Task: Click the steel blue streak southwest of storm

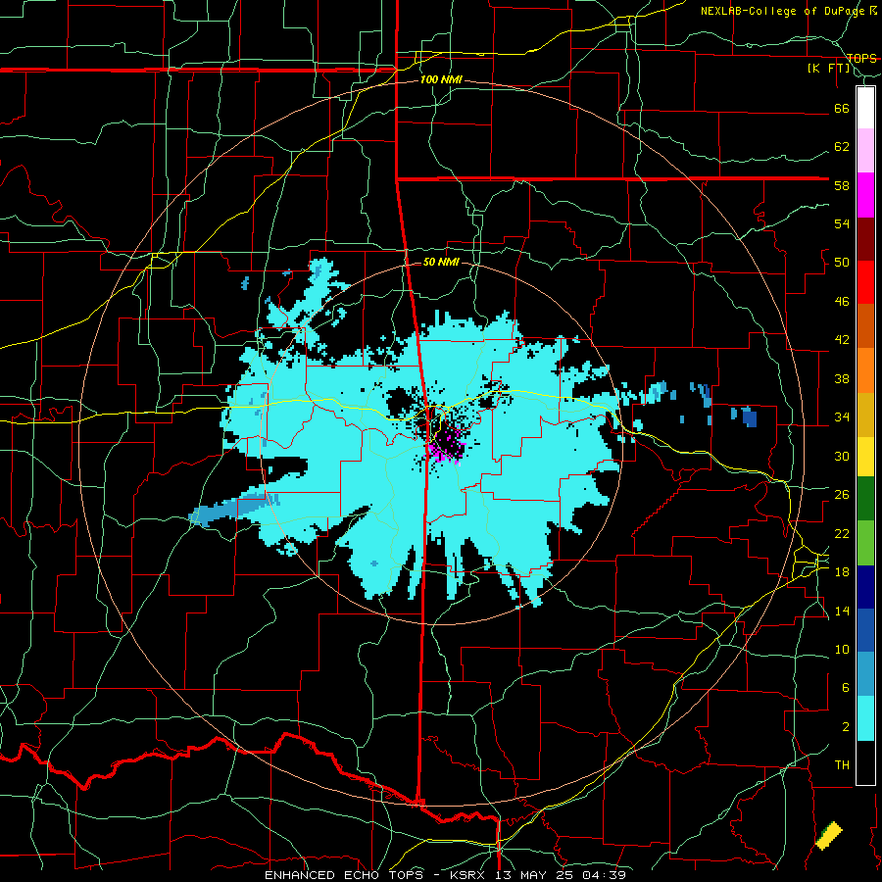Action: [233, 509]
